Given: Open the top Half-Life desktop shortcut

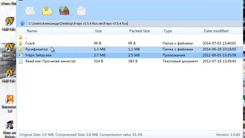Looking at the screenshot, I should (9, 24).
